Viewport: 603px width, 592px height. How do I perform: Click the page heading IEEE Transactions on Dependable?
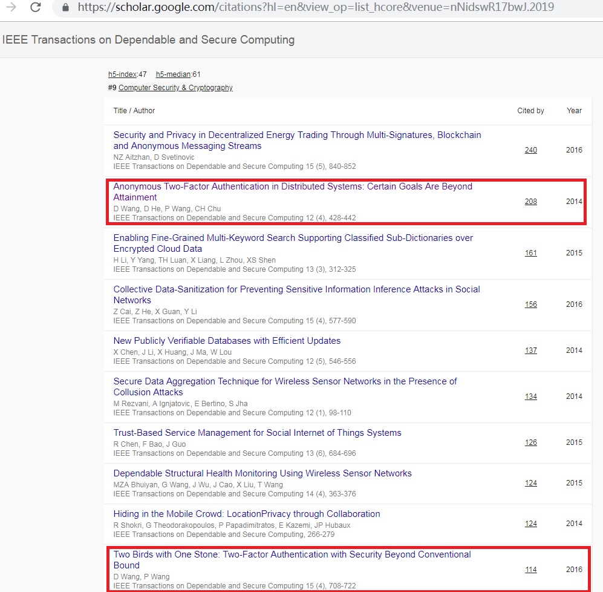click(x=148, y=39)
